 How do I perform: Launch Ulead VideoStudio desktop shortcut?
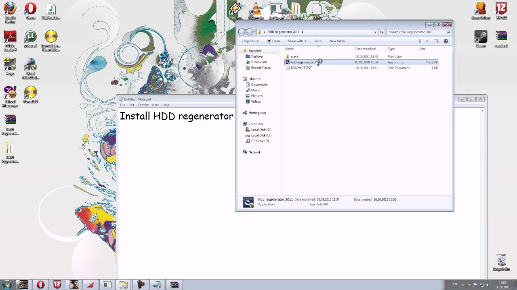point(31,69)
